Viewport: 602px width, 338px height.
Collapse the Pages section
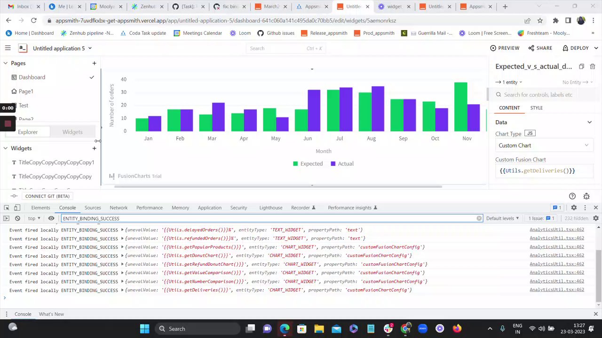(x=5, y=63)
